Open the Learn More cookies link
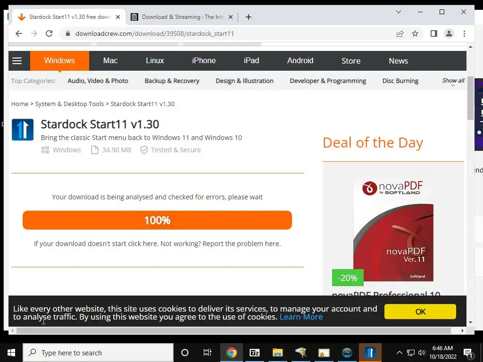Screen dimensions: 483x362 click(x=301, y=317)
